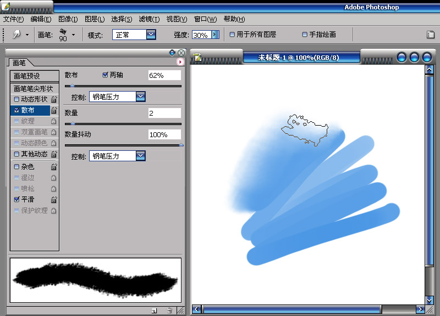The width and height of the screenshot is (440, 316).
Task: Click the 数量 count field showing 2
Action: click(164, 113)
